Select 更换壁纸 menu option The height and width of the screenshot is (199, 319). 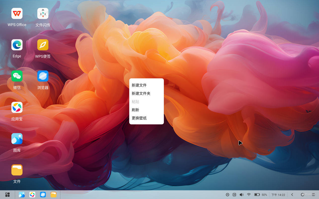tap(139, 118)
